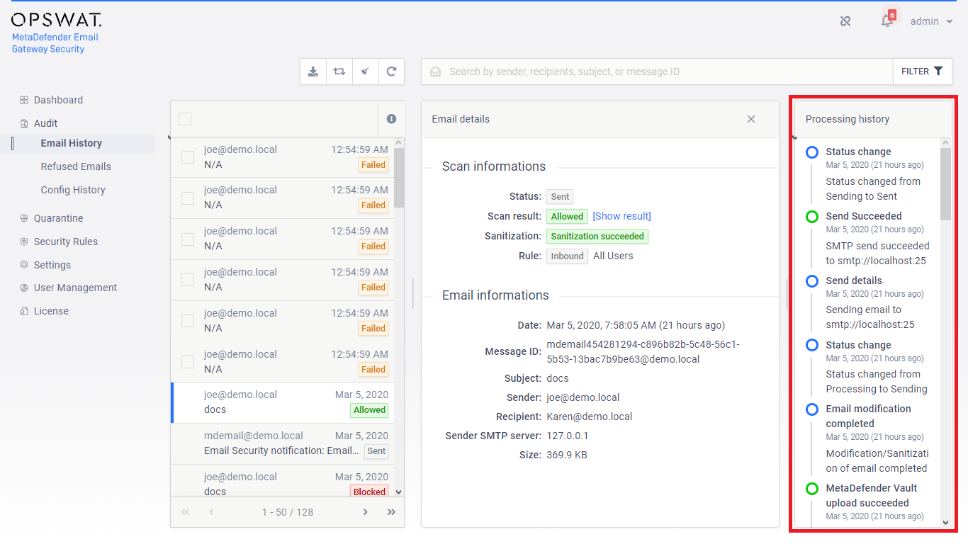Screen dimensions: 968x544
Task: Click Status changed from Processing to Sending entry
Action: 877,382
